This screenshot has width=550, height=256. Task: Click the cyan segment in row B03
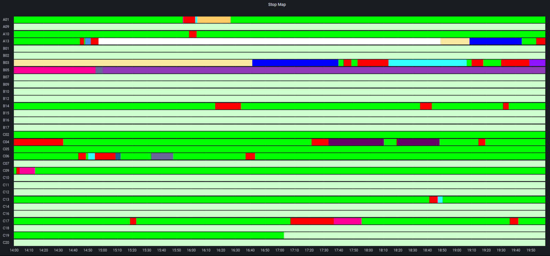(x=427, y=63)
